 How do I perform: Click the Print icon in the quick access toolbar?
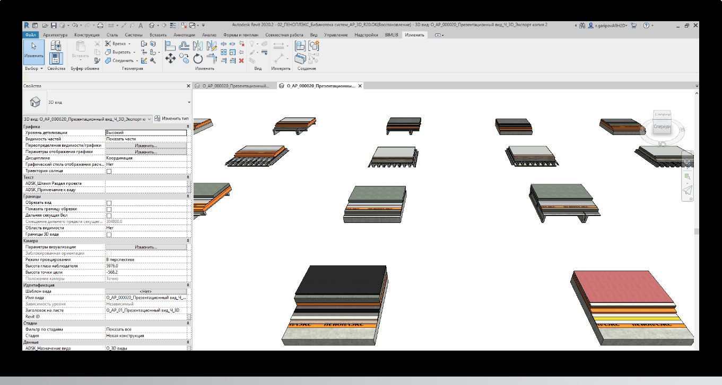(100, 25)
